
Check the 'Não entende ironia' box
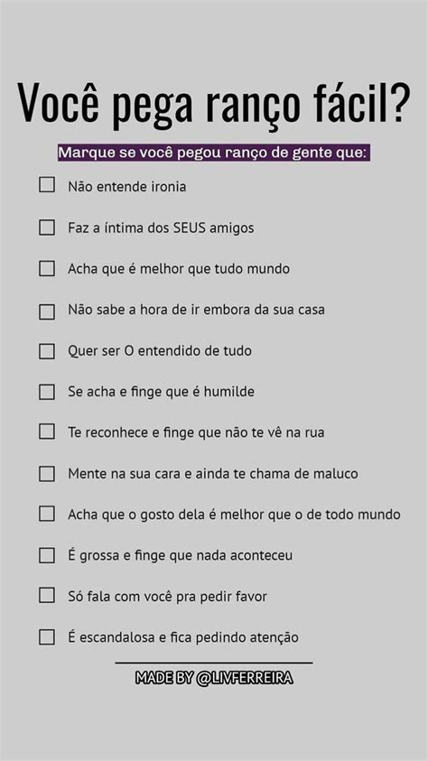click(x=47, y=184)
